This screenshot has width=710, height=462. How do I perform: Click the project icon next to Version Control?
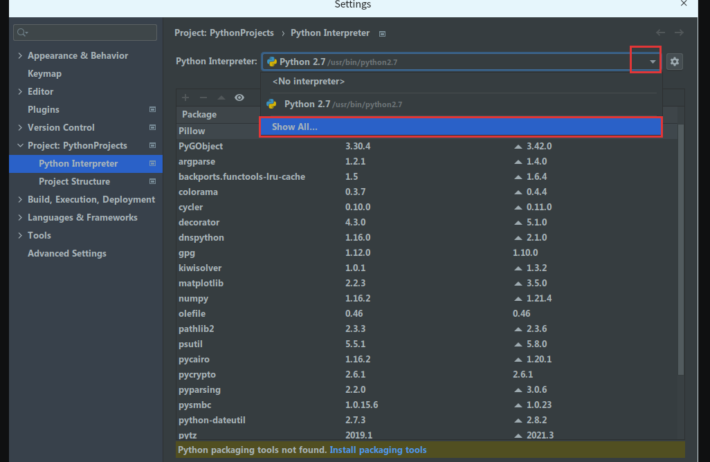(153, 128)
